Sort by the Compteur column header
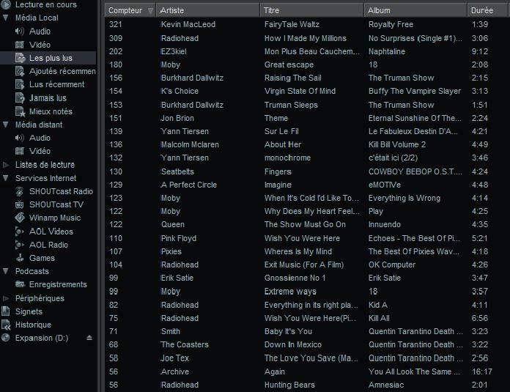 [130, 10]
